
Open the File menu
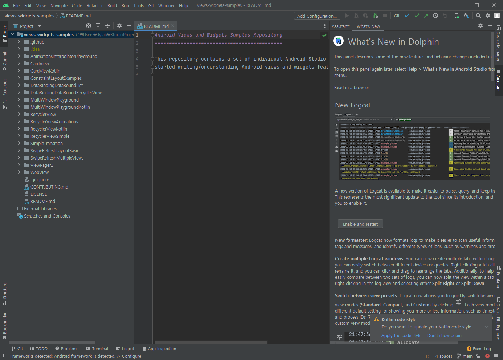16,5
